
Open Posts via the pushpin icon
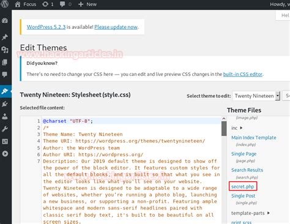point(5,37)
